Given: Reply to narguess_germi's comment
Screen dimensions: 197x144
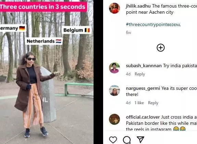Looking at the screenshot, I should (153, 103).
